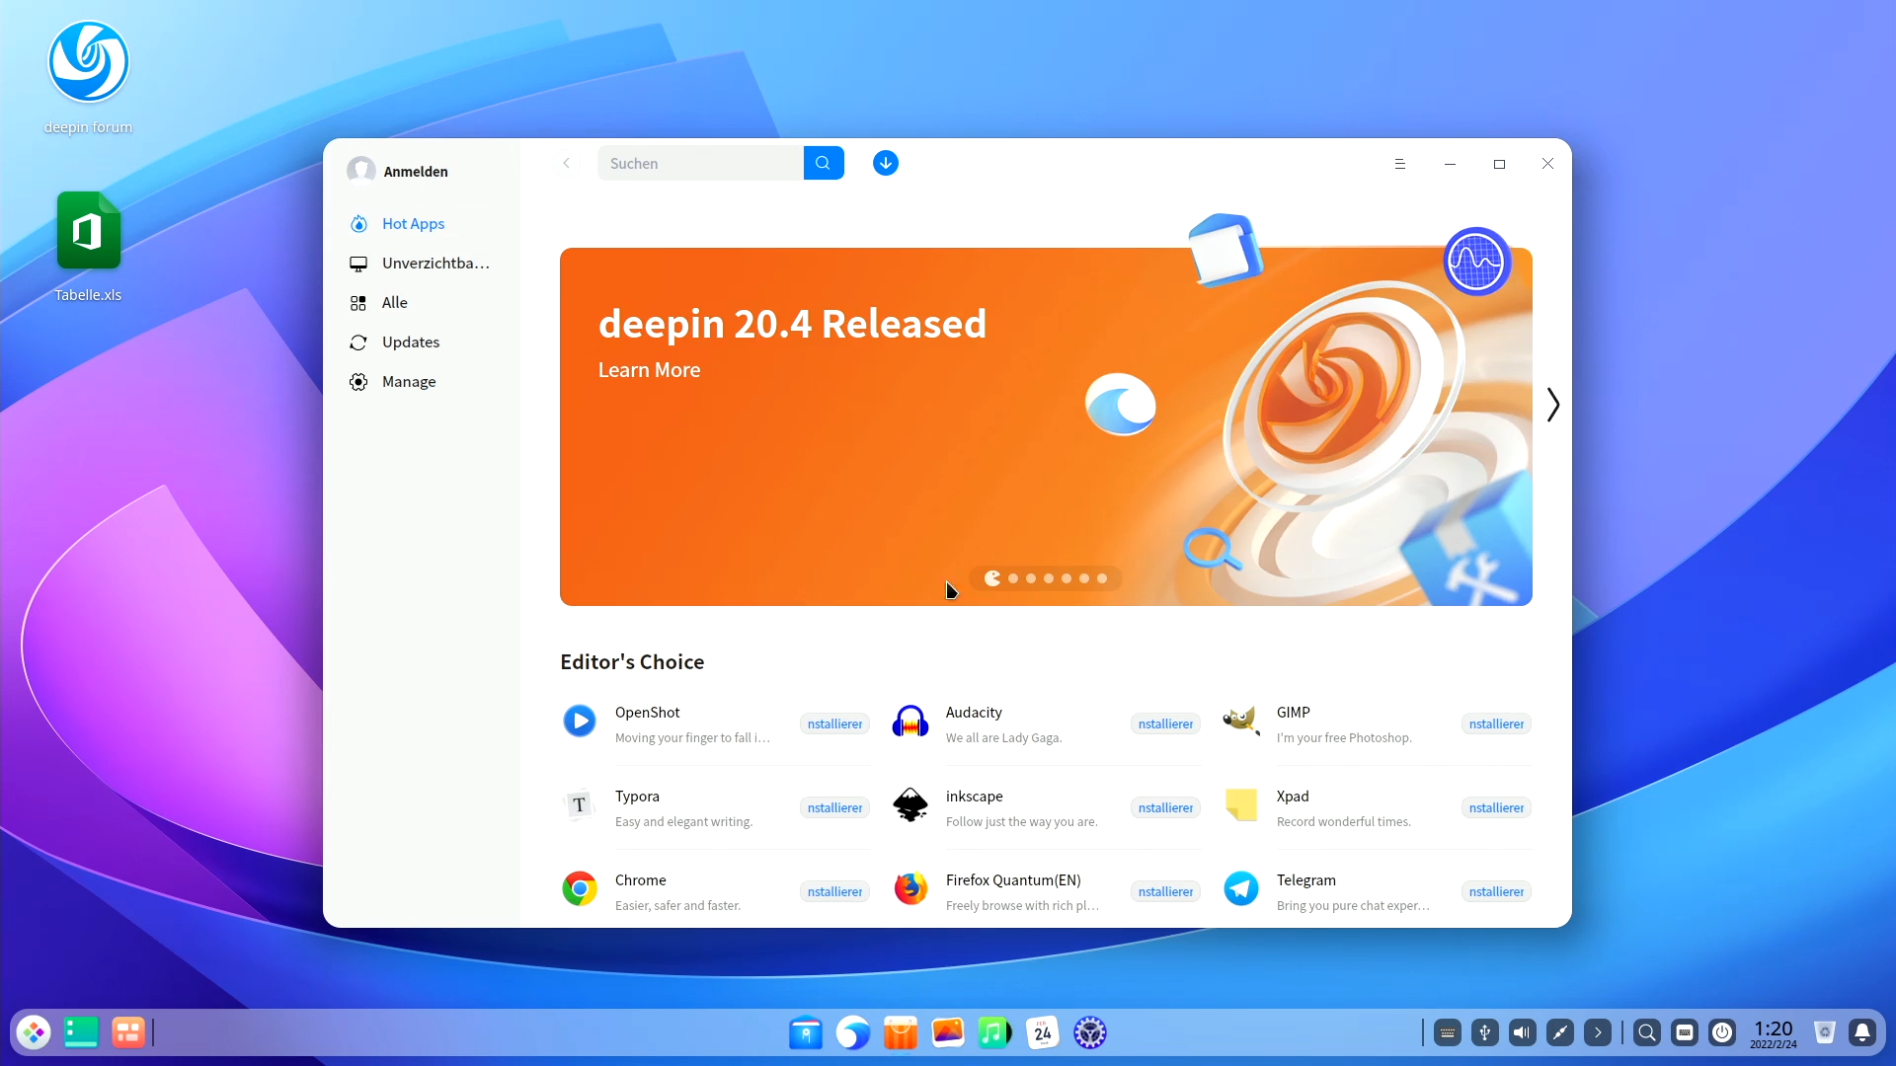The height and width of the screenshot is (1066, 1896).
Task: Open the trash icon in dock
Action: click(x=1825, y=1032)
